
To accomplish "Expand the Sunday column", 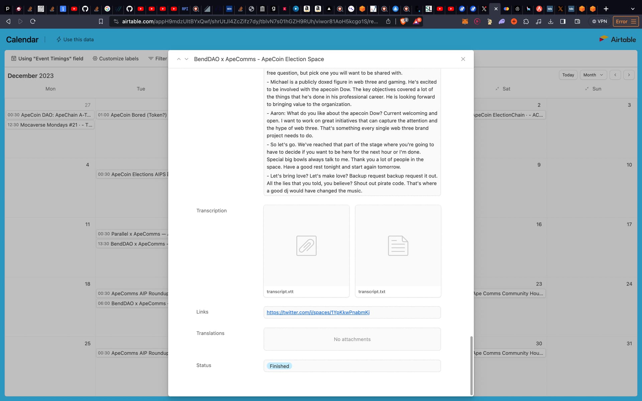I will click(x=587, y=89).
